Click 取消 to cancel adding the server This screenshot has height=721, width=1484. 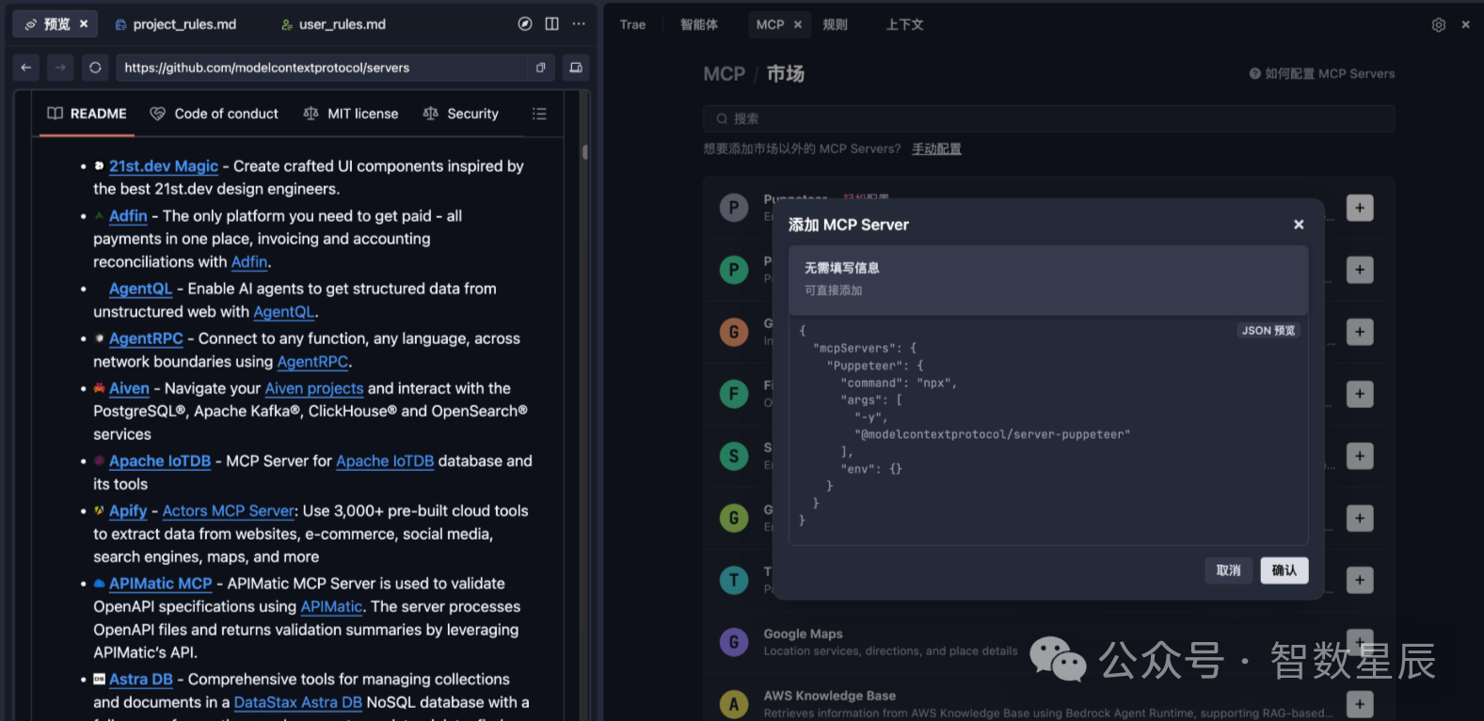(x=1228, y=571)
